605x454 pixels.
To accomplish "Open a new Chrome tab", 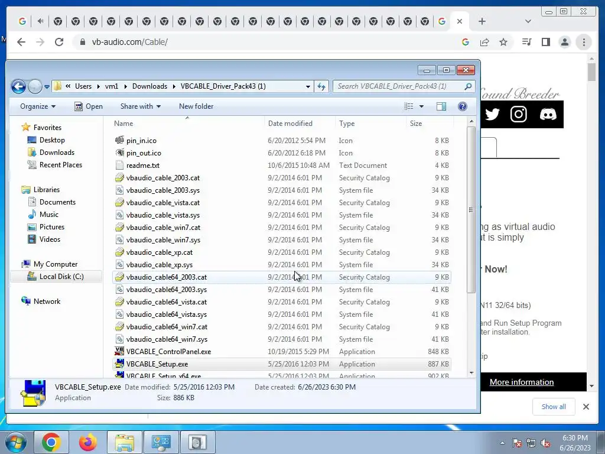I will (482, 22).
